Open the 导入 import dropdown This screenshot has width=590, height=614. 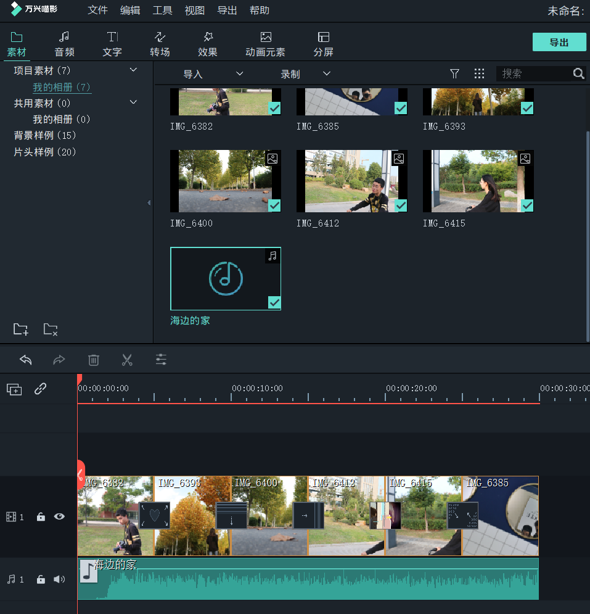pyautogui.click(x=213, y=74)
